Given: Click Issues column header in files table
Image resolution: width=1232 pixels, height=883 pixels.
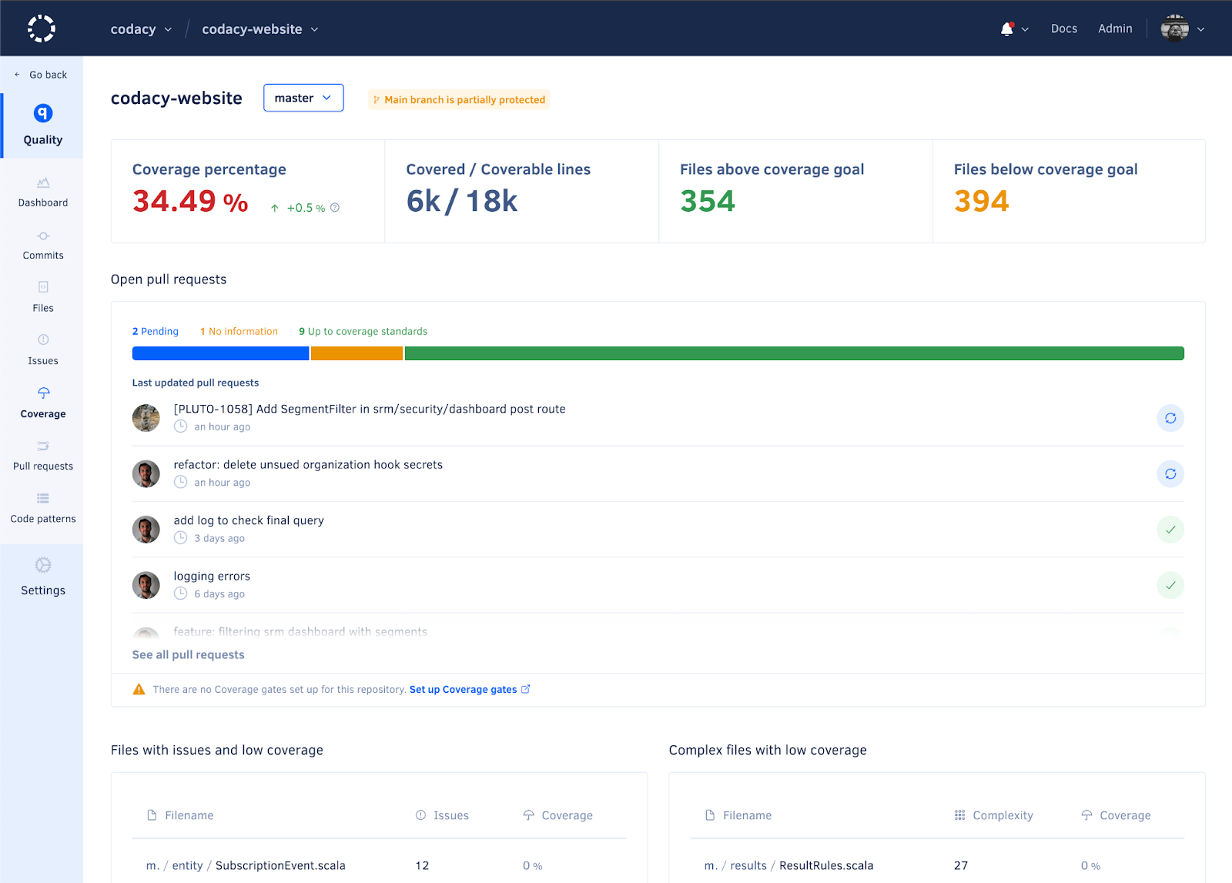Looking at the screenshot, I should pos(442,815).
